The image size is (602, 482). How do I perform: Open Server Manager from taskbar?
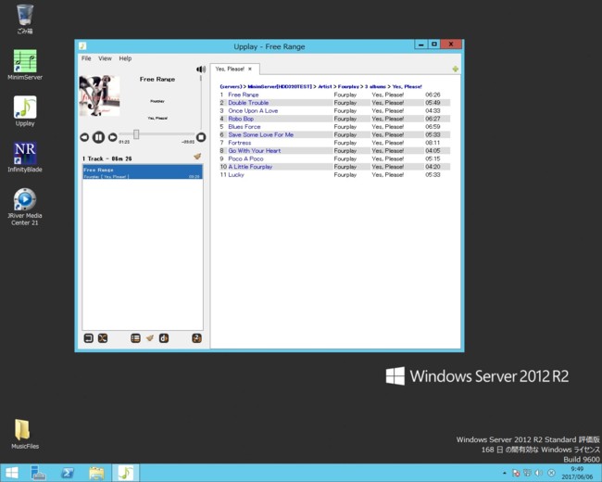(38, 473)
